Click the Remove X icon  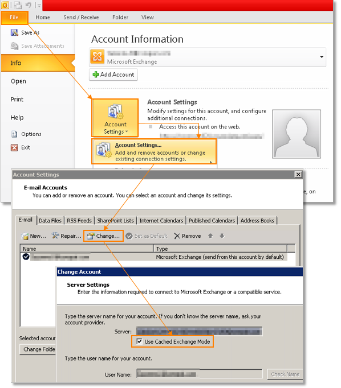(177, 236)
